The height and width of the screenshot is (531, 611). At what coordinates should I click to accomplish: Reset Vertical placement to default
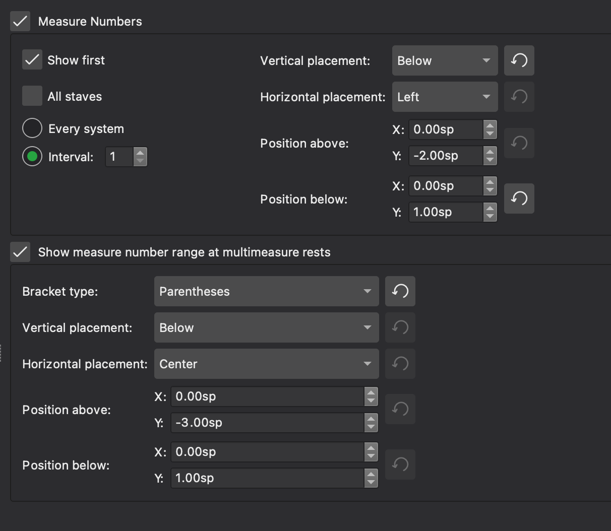point(519,60)
